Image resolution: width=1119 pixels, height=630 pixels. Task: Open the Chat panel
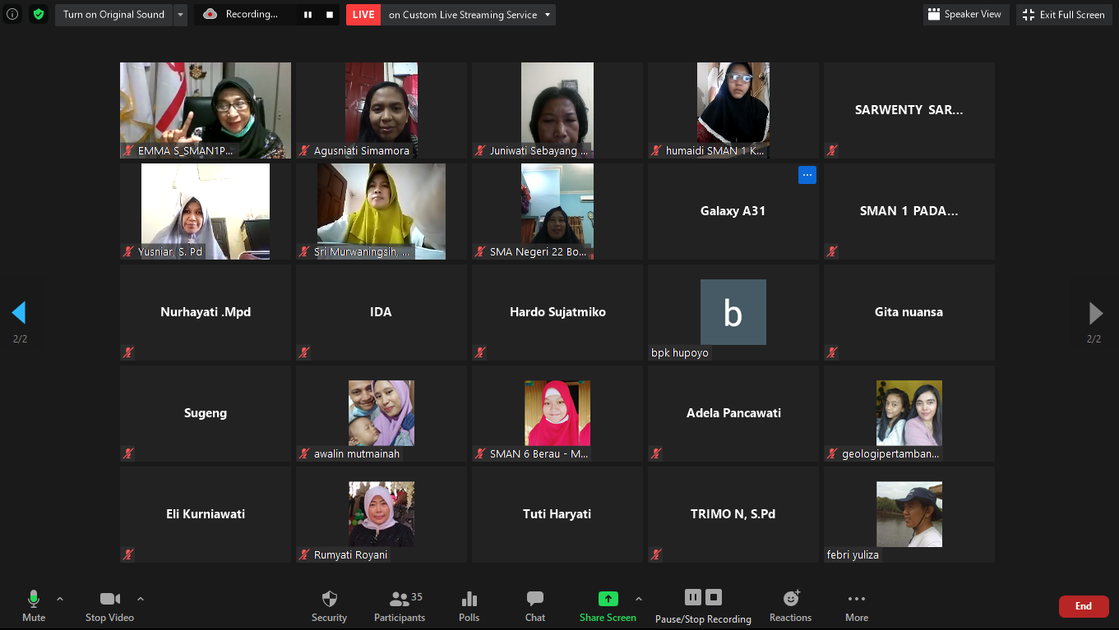[x=534, y=599]
